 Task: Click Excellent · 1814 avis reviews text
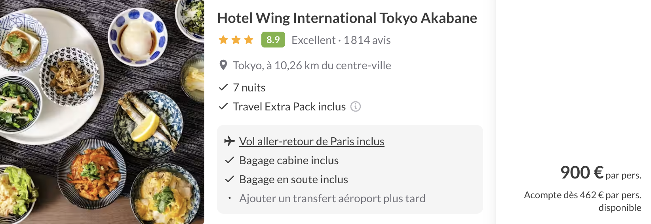(341, 40)
